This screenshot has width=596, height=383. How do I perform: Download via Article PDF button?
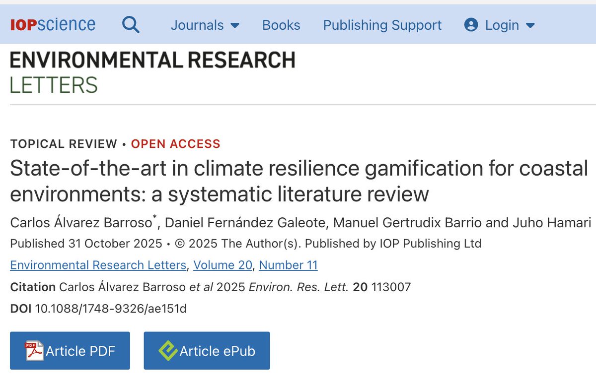pyautogui.click(x=70, y=351)
